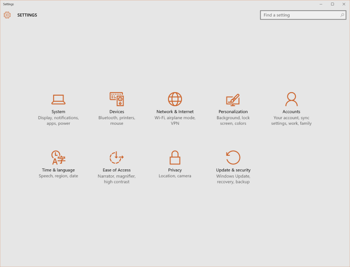Open the System laptop icon
The height and width of the screenshot is (267, 350).
tap(58, 99)
